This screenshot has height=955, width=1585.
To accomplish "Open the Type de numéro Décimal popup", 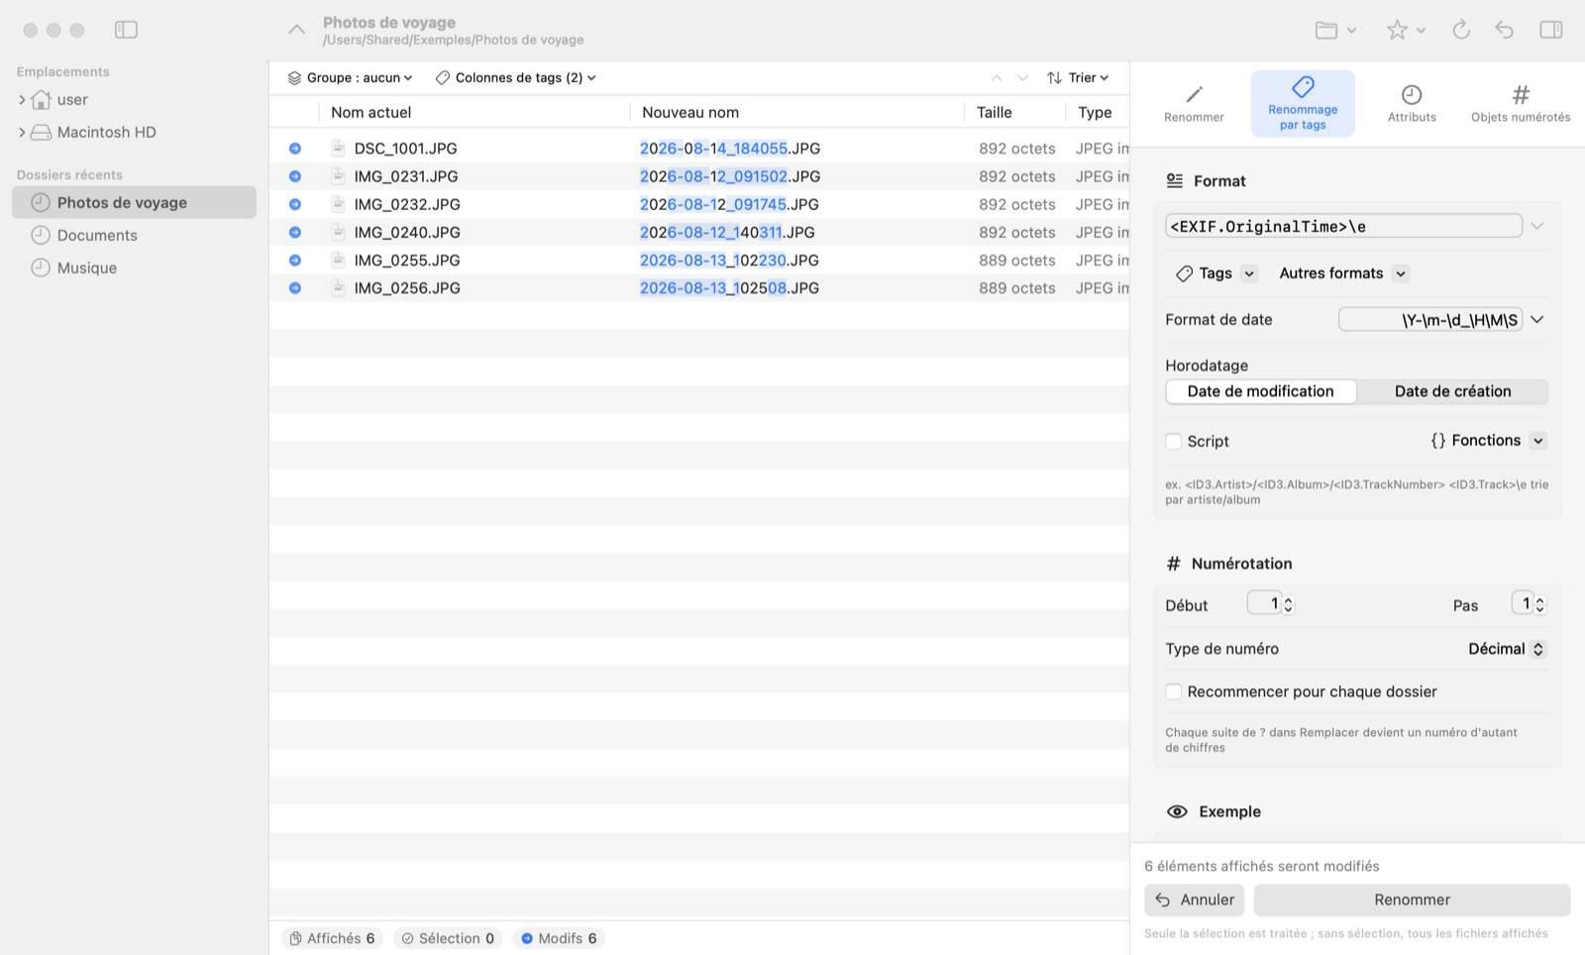I will [1507, 649].
